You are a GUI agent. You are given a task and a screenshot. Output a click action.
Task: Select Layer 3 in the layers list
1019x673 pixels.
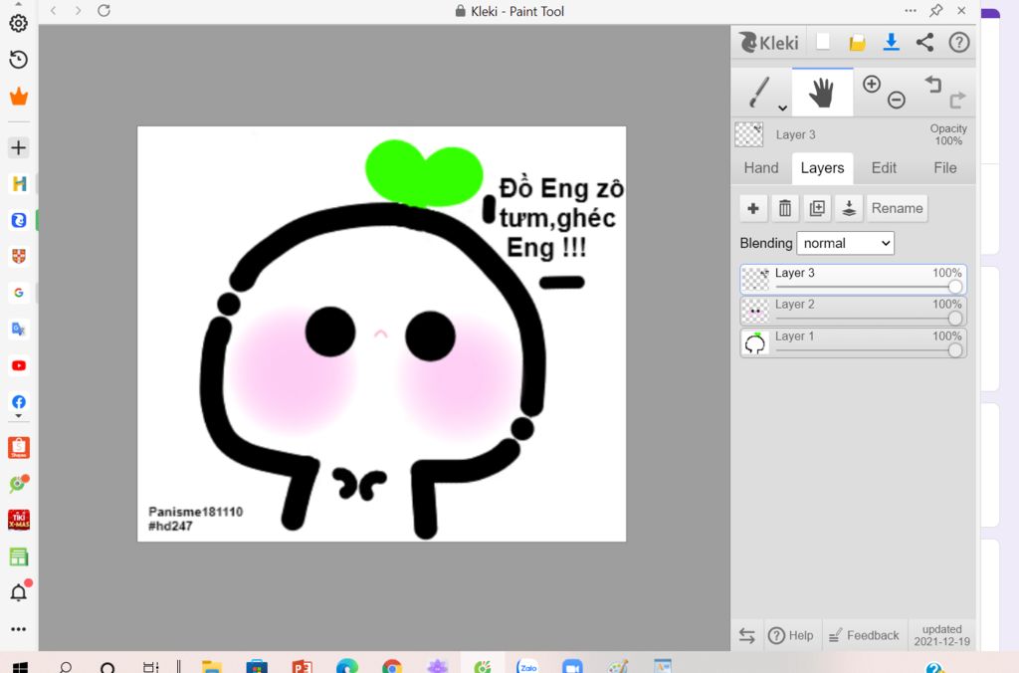pyautogui.click(x=853, y=279)
